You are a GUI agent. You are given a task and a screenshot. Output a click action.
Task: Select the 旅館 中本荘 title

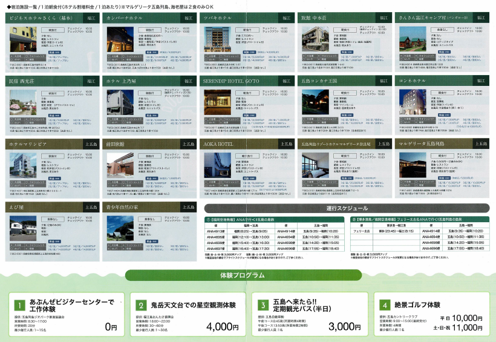tap(314, 18)
